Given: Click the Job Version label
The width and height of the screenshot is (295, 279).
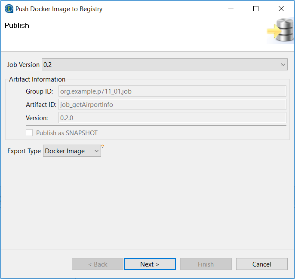Looking at the screenshot, I should click(23, 65).
